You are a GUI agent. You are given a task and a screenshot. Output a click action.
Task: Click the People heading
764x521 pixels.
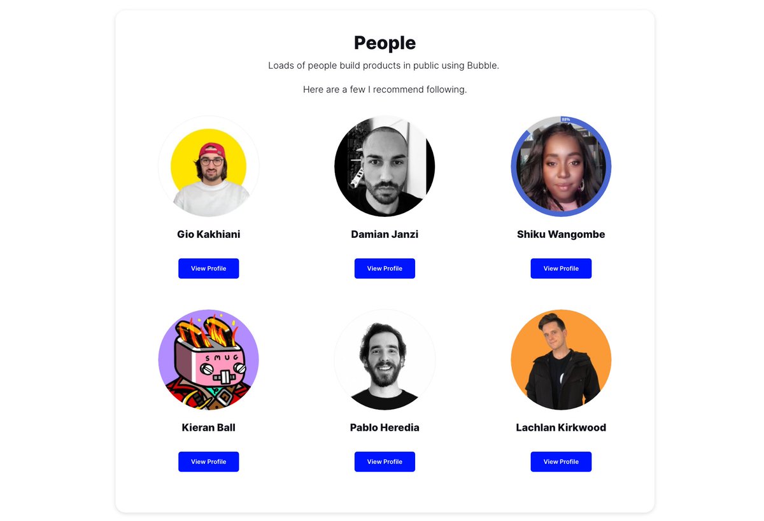tap(385, 43)
